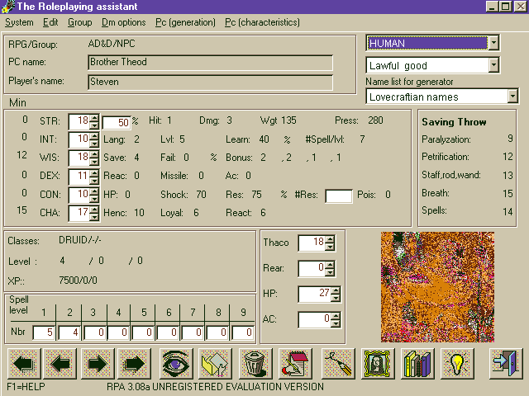
Task: Click the pen and notepad icon
Action: coord(293,364)
